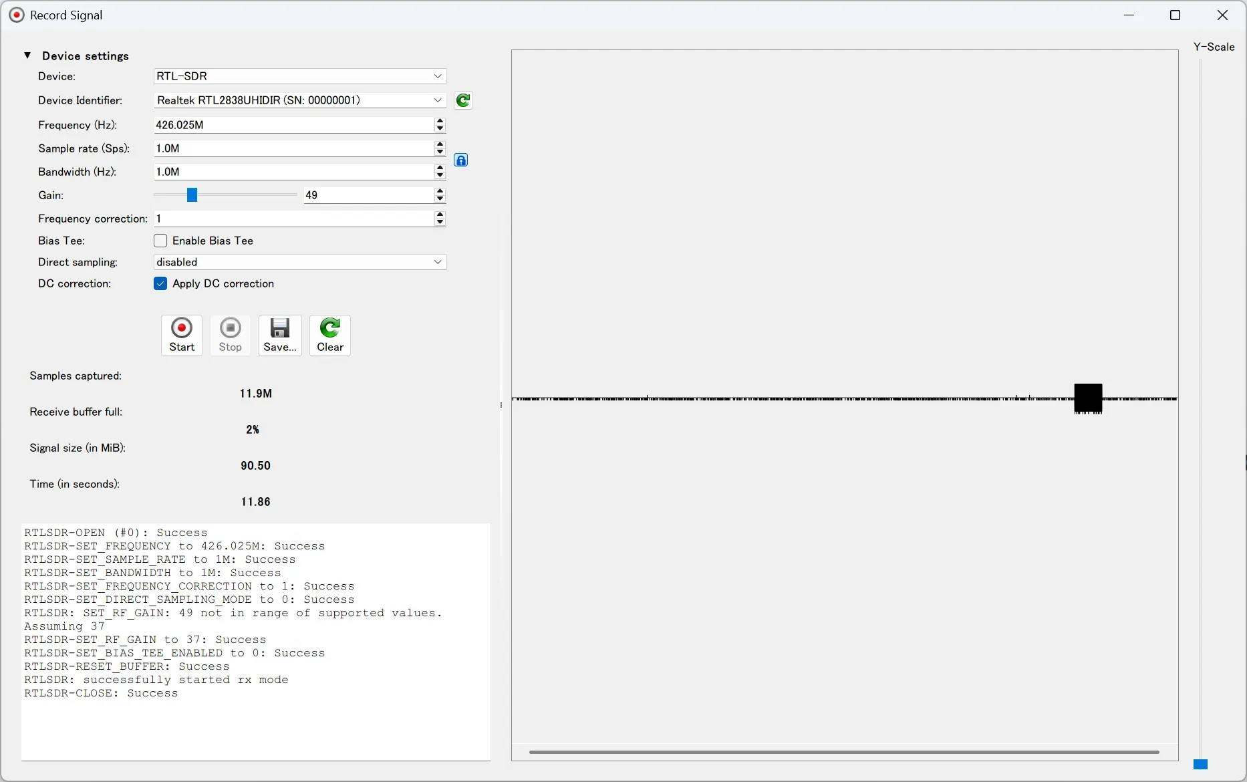Enable the Bias Tee checkbox
The image size is (1247, 782).
[x=160, y=241]
